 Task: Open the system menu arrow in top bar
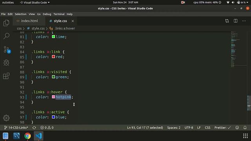(247, 3)
